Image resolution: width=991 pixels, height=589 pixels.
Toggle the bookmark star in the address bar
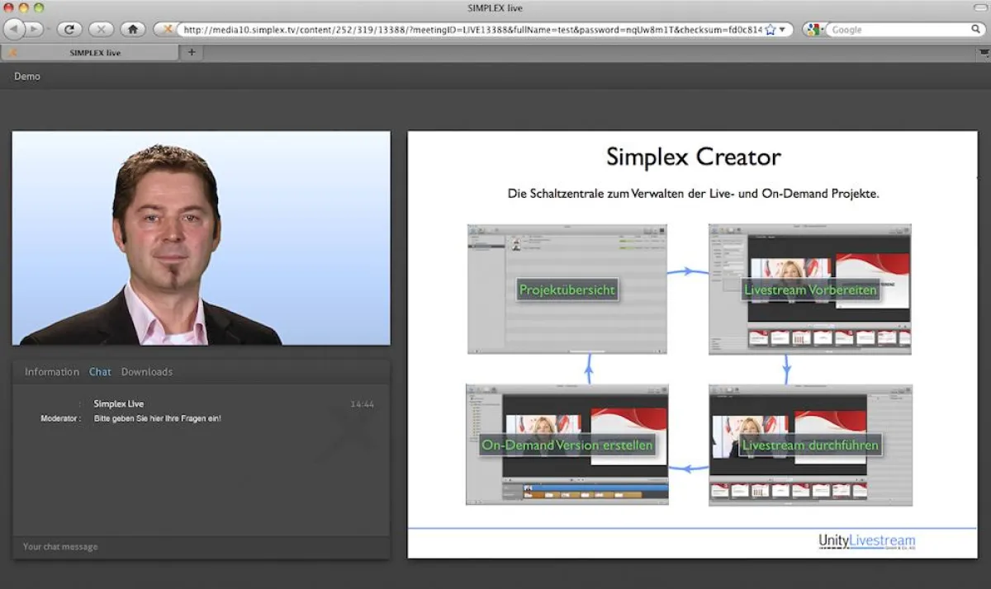click(770, 28)
